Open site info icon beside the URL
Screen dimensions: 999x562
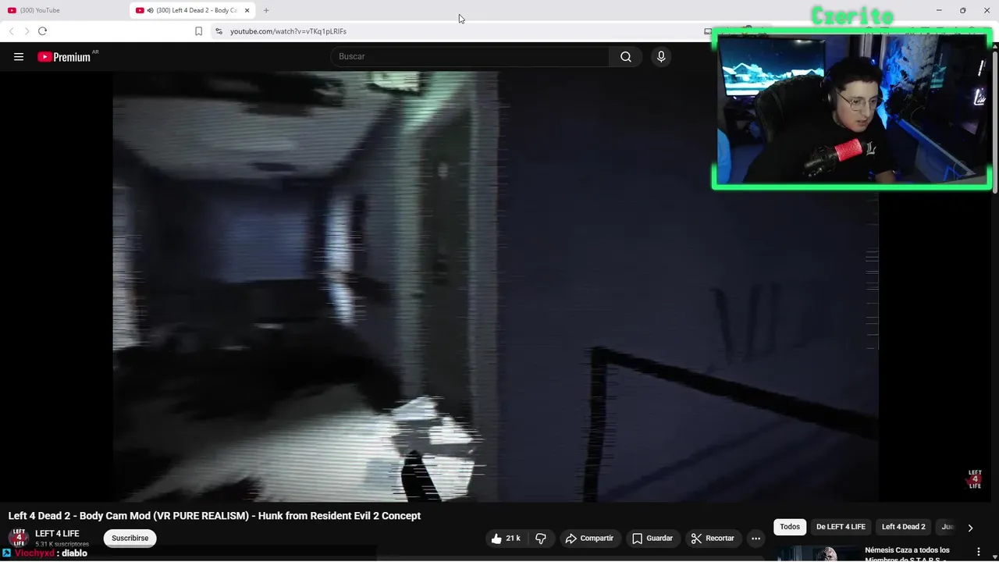(x=219, y=31)
